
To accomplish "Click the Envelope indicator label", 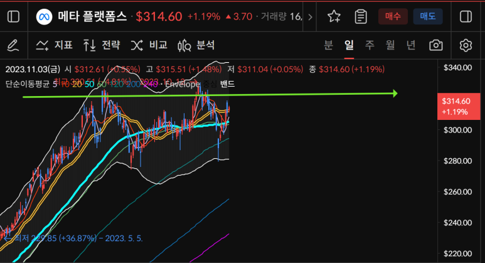I will coord(182,84).
